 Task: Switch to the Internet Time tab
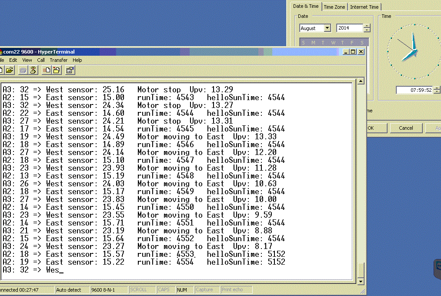tap(364, 7)
